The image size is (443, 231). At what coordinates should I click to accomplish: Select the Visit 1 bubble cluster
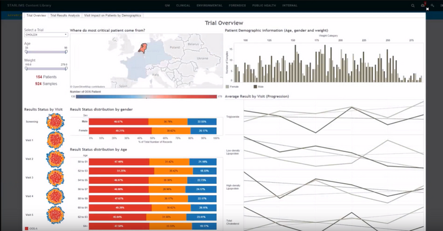[56, 140]
